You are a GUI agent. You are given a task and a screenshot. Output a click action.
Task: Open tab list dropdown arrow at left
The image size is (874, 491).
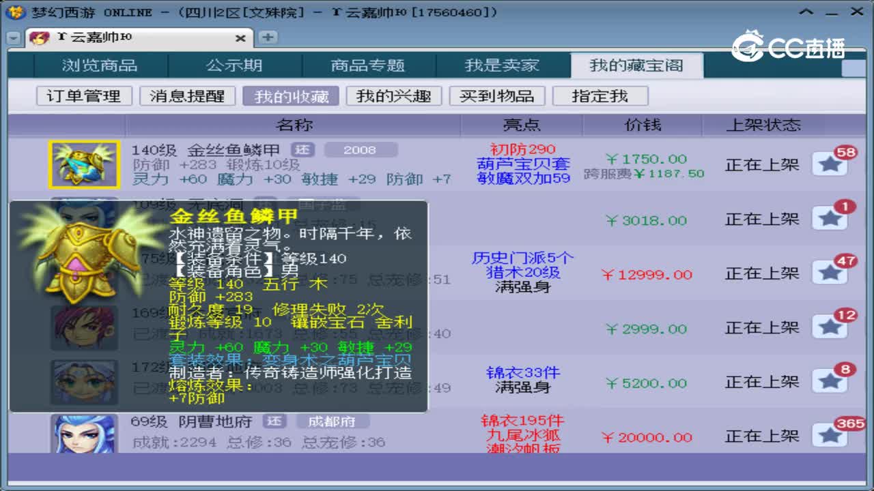click(13, 38)
